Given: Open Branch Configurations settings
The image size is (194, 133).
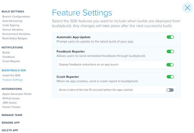Looking at the screenshot, I should [16, 16].
